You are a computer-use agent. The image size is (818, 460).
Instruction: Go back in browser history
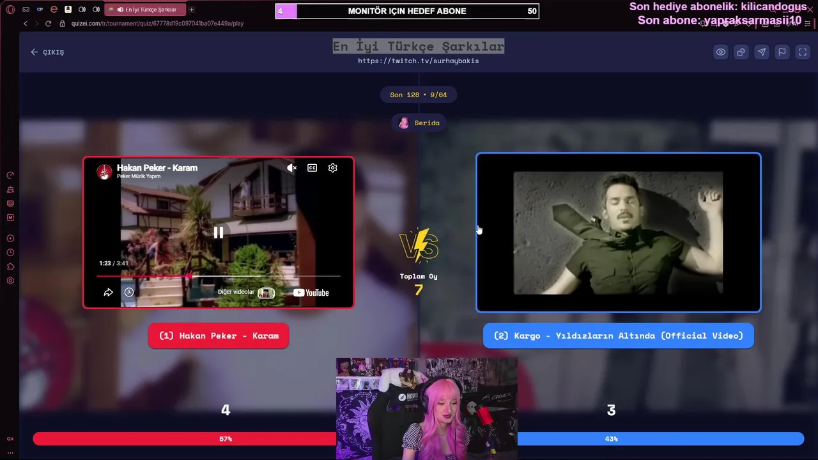coord(26,24)
